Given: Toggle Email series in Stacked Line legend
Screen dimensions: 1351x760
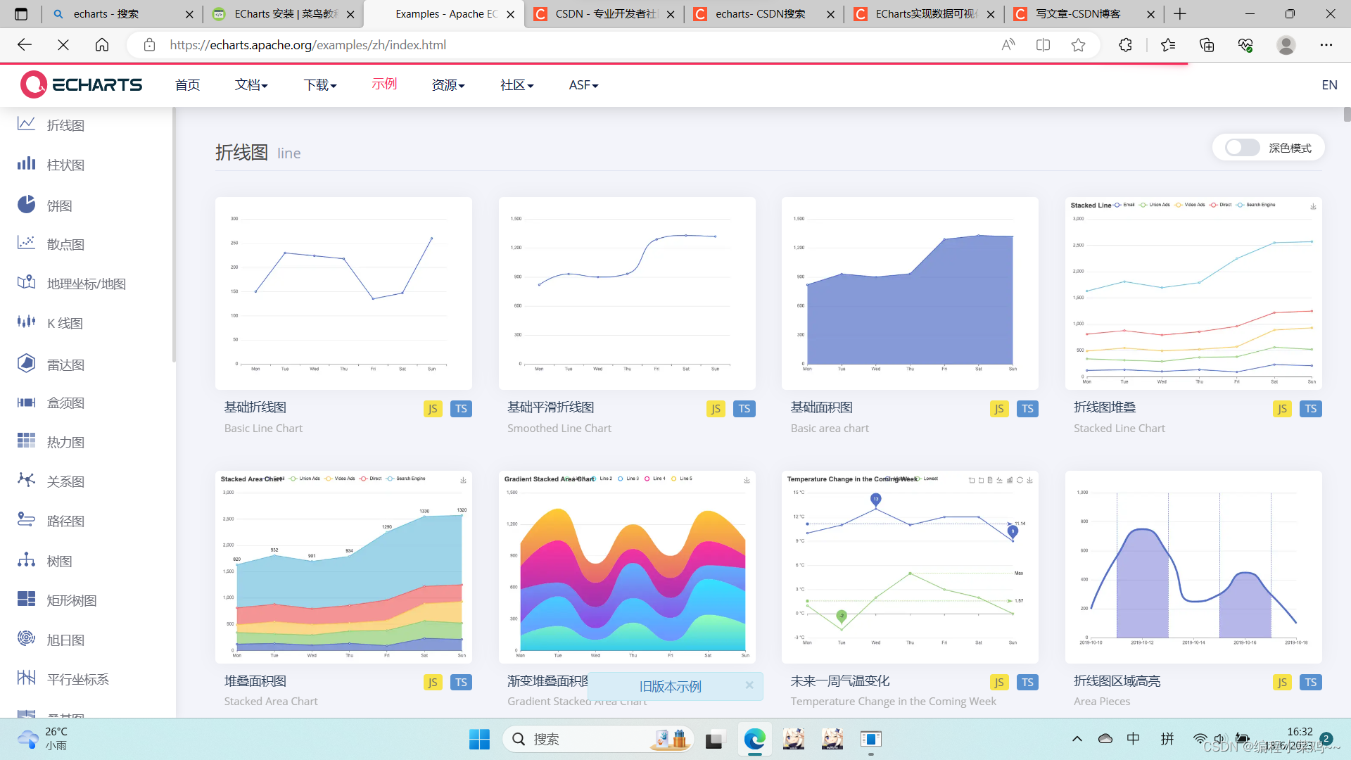Looking at the screenshot, I should pyautogui.click(x=1124, y=205).
